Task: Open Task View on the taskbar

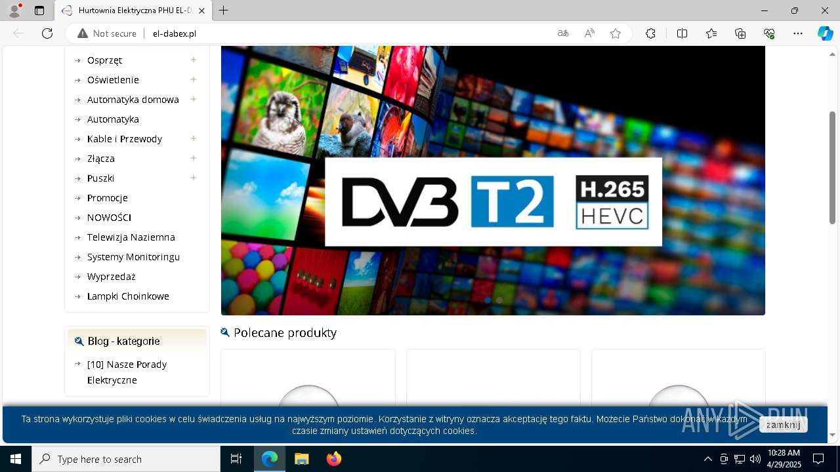Action: (236, 459)
